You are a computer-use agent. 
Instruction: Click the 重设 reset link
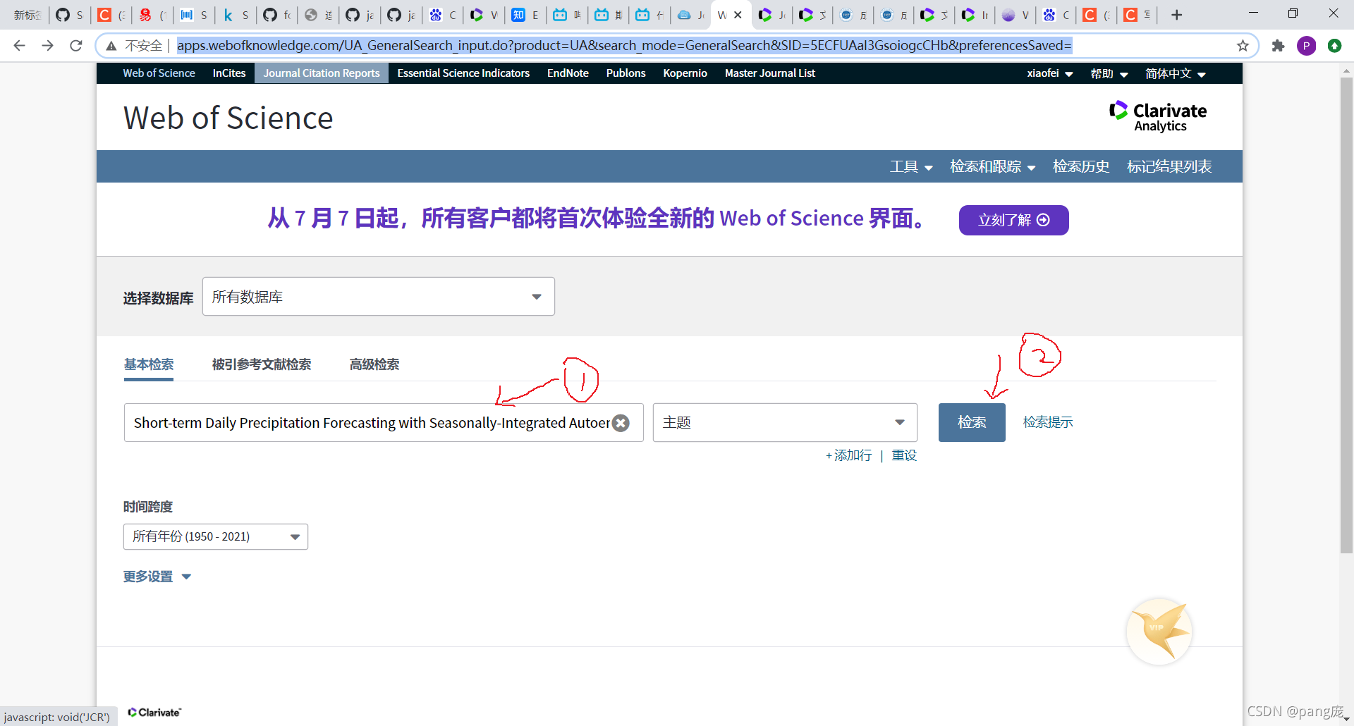point(904,456)
